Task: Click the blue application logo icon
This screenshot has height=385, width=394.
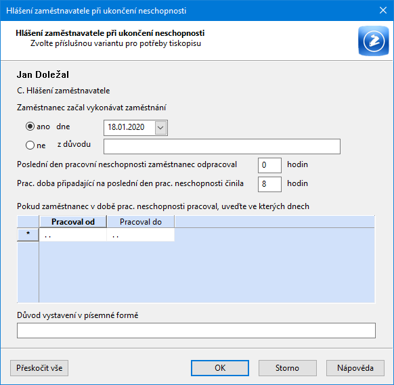Action: coord(374,41)
